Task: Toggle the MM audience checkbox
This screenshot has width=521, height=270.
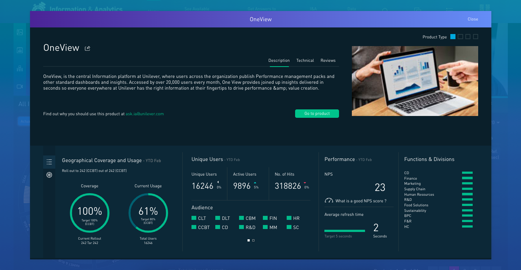Action: point(265,227)
